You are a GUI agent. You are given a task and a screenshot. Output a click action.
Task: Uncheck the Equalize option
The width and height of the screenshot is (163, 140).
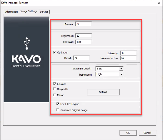pos(54,84)
